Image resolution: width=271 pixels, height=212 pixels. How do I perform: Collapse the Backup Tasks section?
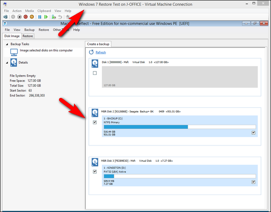pos(7,44)
